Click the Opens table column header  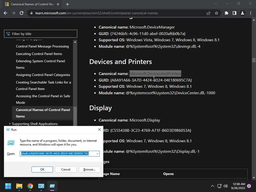[168, 174]
